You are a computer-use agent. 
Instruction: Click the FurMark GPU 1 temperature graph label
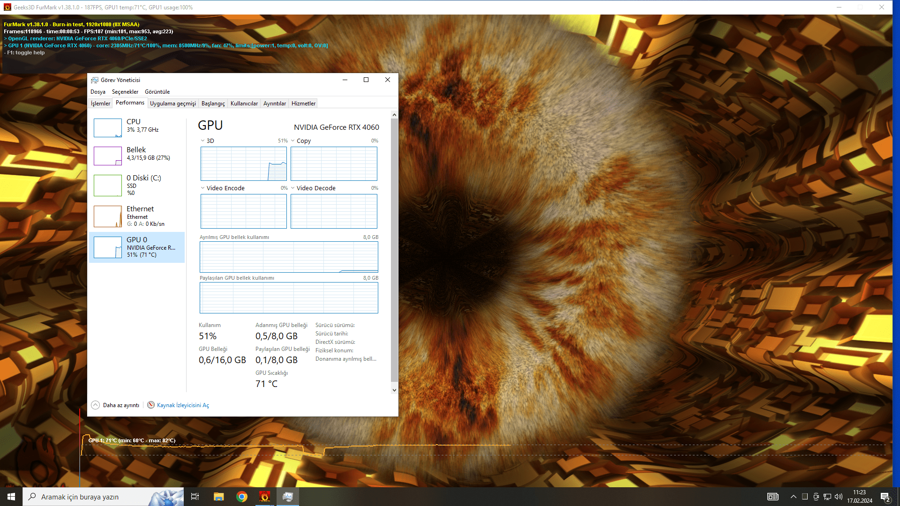point(132,440)
